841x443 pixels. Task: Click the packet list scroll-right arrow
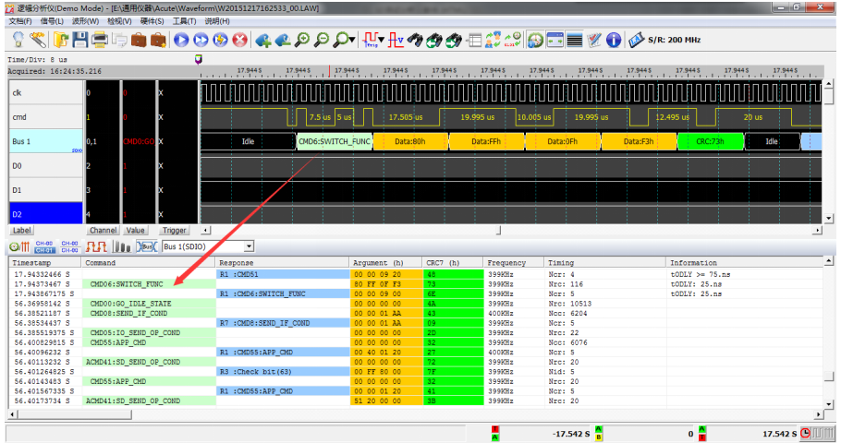[818, 414]
